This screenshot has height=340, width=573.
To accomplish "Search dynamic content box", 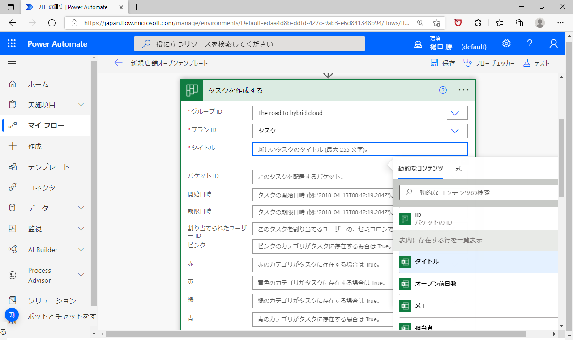I will tap(479, 193).
